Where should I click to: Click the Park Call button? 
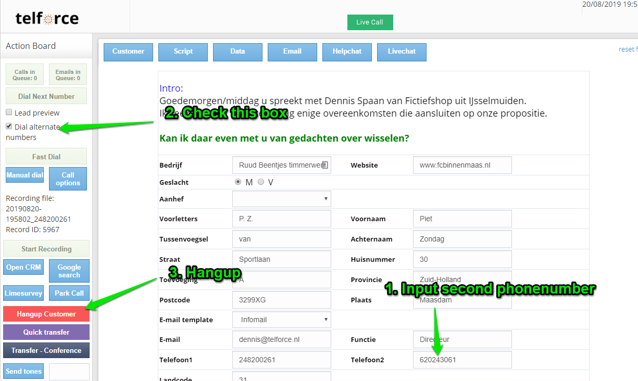[x=69, y=293]
